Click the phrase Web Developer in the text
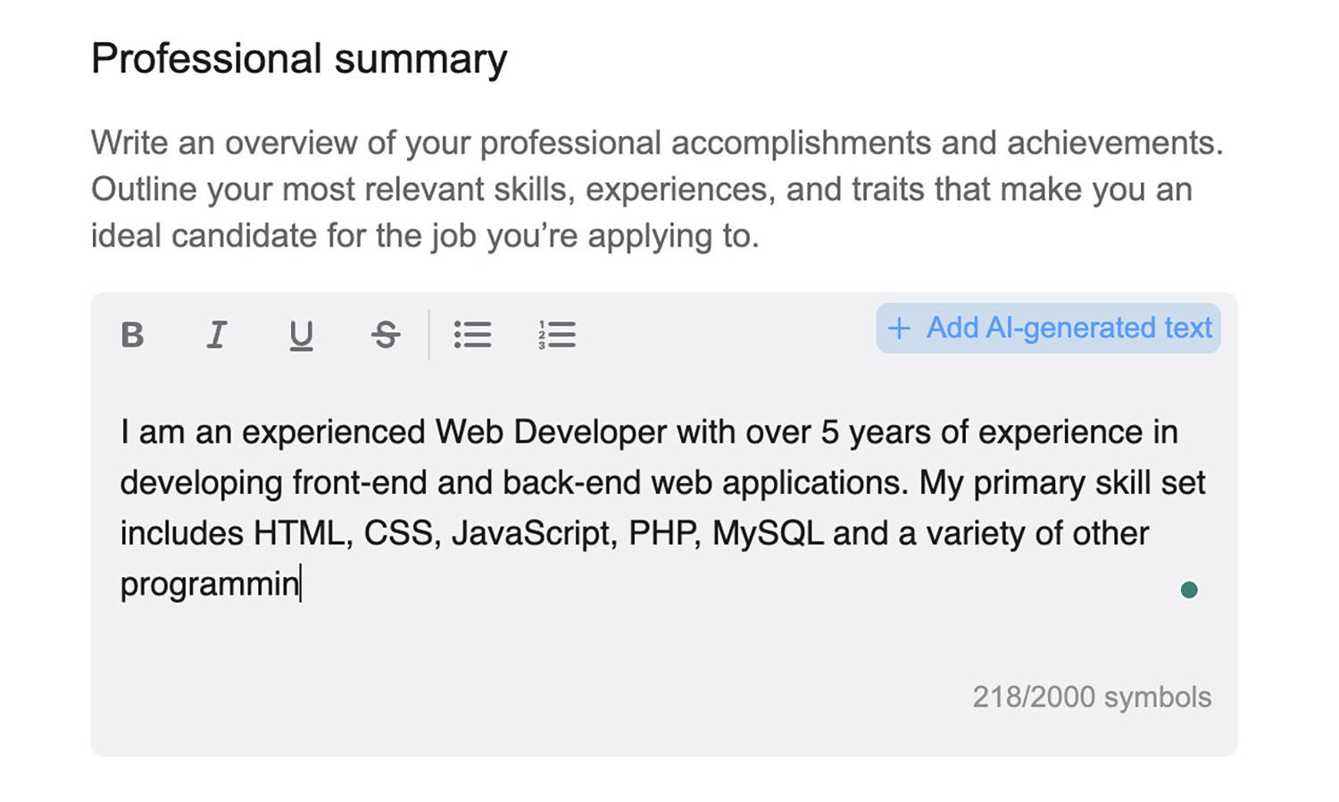The width and height of the screenshot is (1339, 802). click(x=551, y=432)
